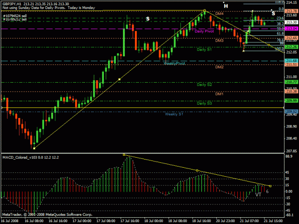The height and width of the screenshot is (224, 299).
Task: Click the blue 209.52 Weekly S1 tag
Action: point(291,111)
